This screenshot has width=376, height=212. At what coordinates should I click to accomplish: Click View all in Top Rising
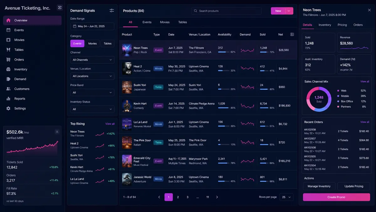[x=110, y=124]
